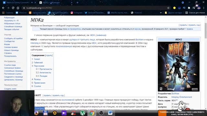This screenshot has width=207, height=116.
Task: Open the Одноклассники bookmark
Action: click(38, 13)
